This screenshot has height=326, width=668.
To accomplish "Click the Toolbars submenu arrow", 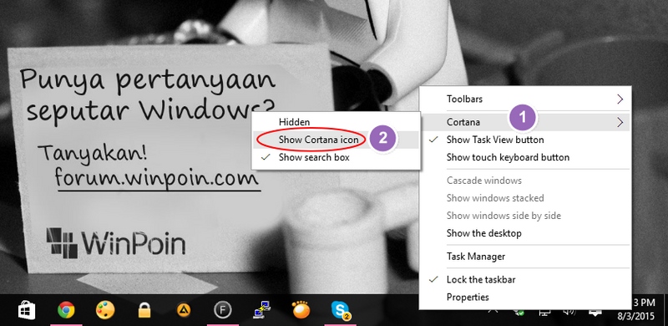I will point(620,99).
